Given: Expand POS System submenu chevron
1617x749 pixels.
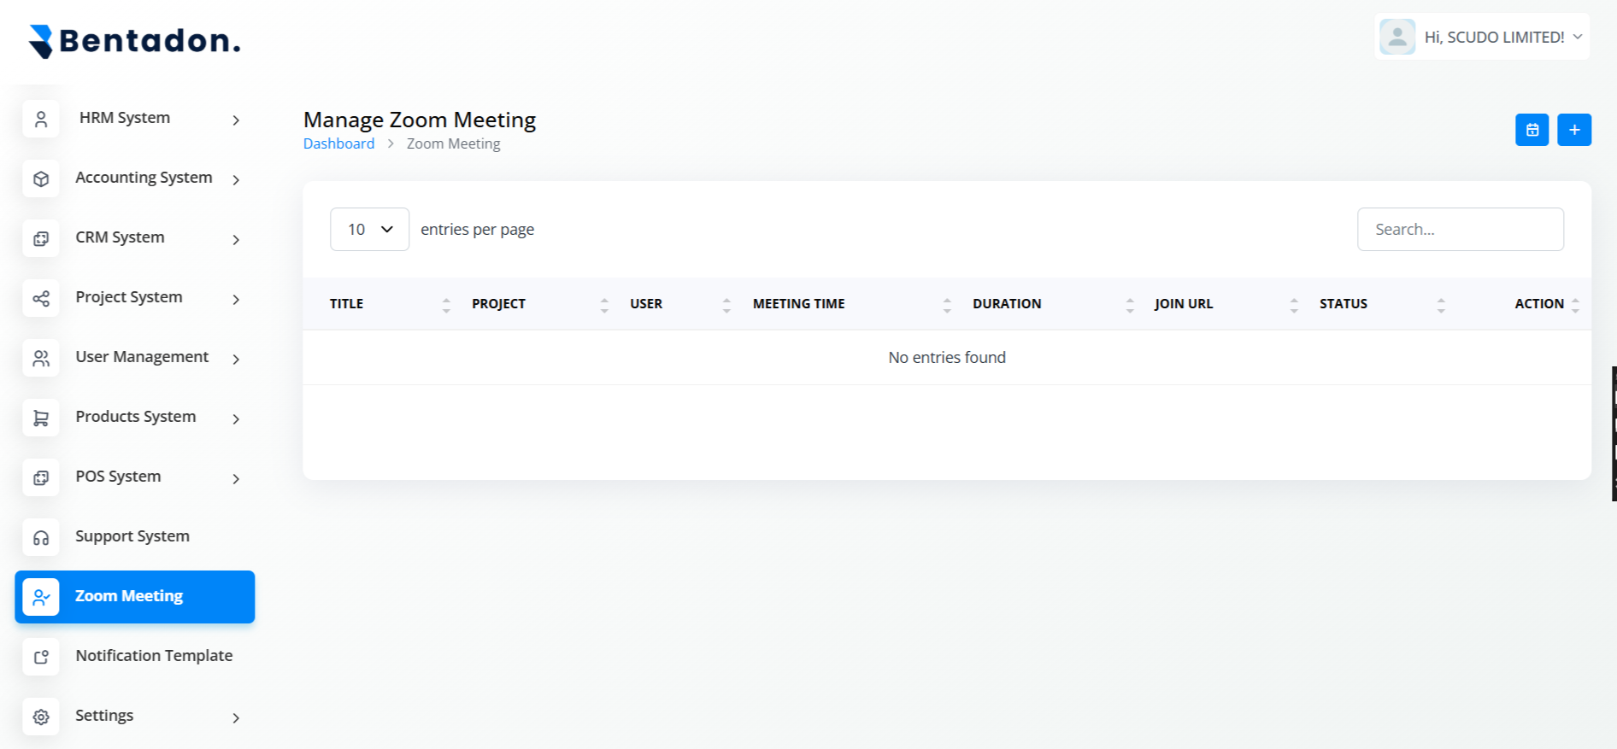Looking at the screenshot, I should pos(236,479).
